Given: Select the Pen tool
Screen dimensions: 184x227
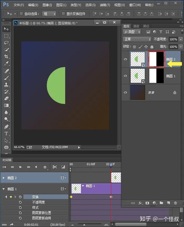Looking at the screenshot, I should (x=6, y=126).
